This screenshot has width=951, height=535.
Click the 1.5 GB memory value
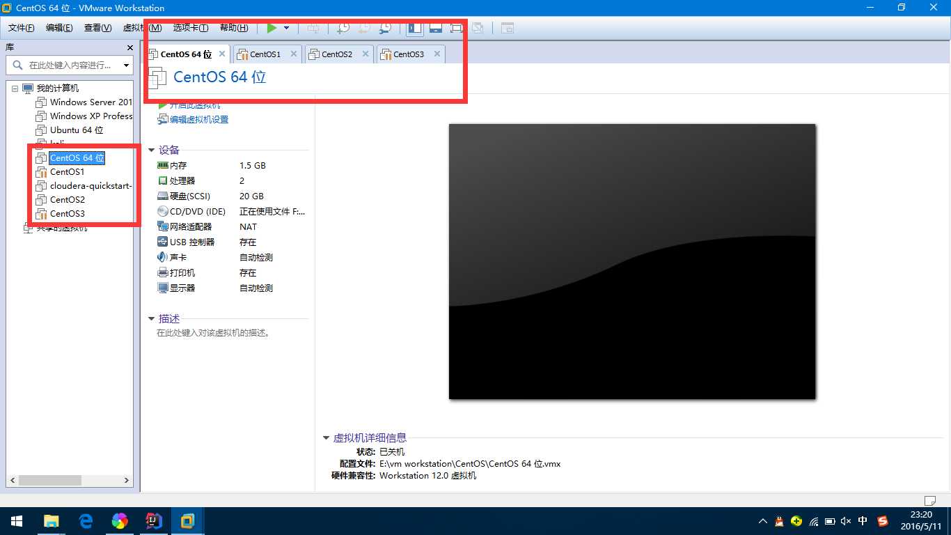click(x=253, y=166)
